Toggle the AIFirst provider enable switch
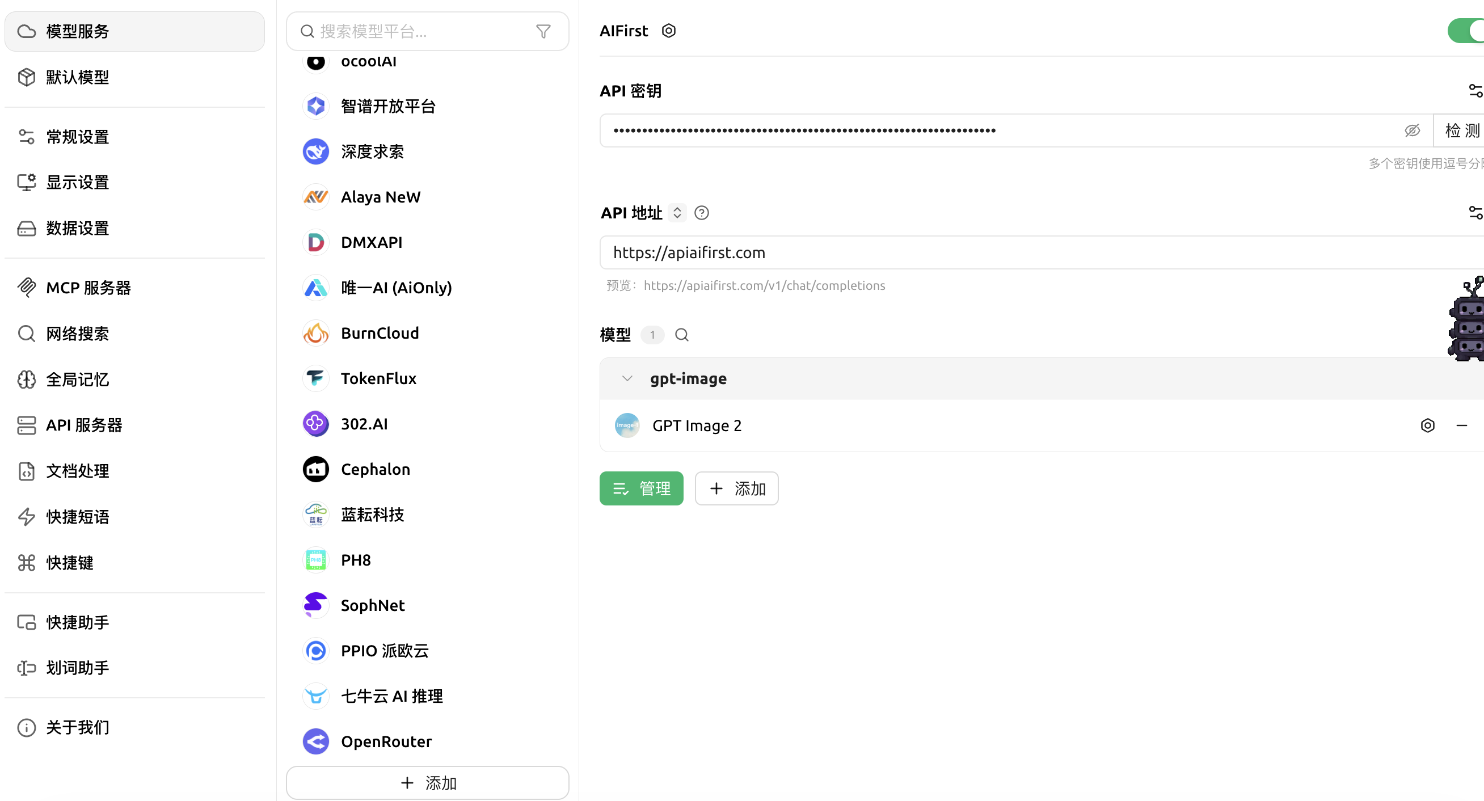This screenshot has height=801, width=1484. point(1466,31)
